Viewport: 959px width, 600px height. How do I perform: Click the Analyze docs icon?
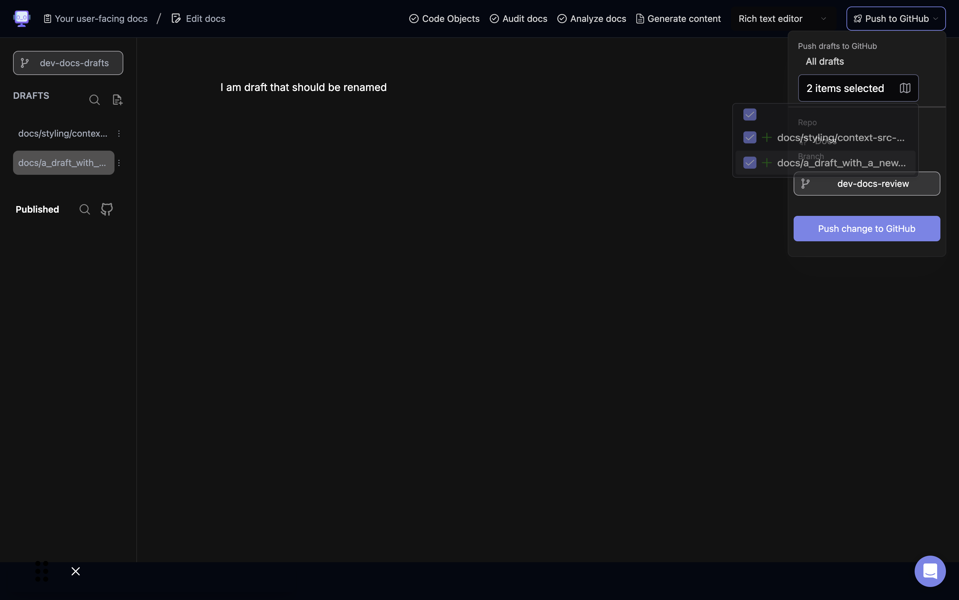561,18
